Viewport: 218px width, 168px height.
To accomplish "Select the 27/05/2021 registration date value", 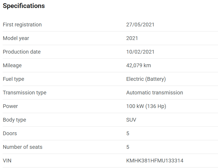I will point(140,25).
